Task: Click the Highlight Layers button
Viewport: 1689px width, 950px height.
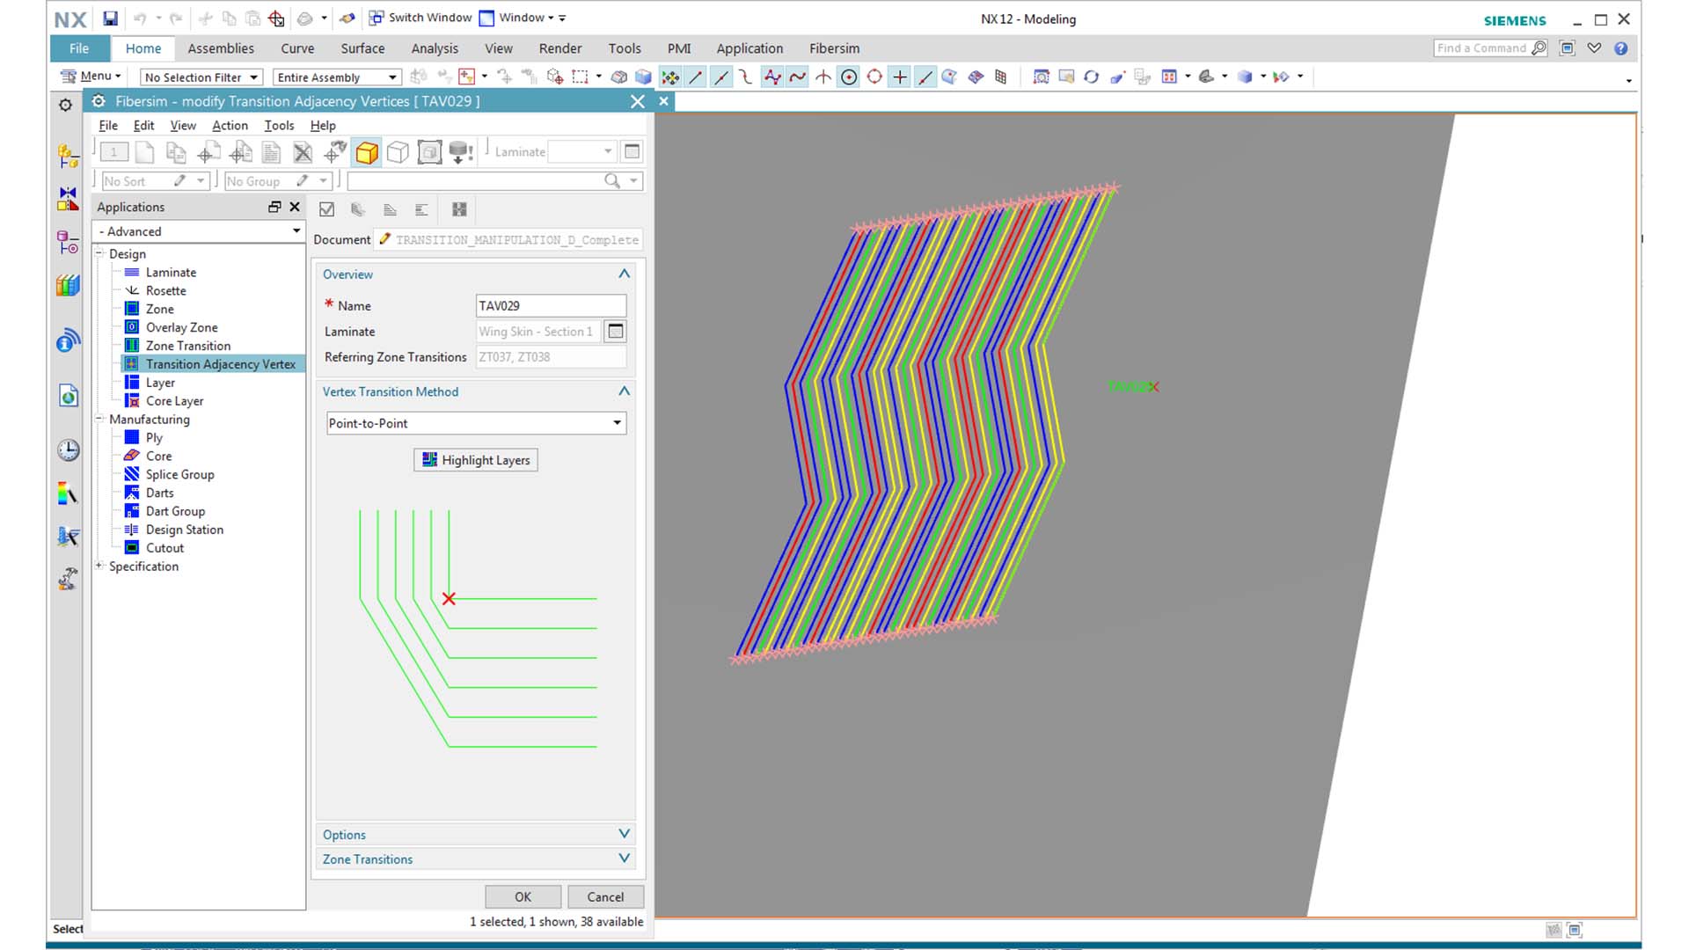Action: [x=477, y=459]
